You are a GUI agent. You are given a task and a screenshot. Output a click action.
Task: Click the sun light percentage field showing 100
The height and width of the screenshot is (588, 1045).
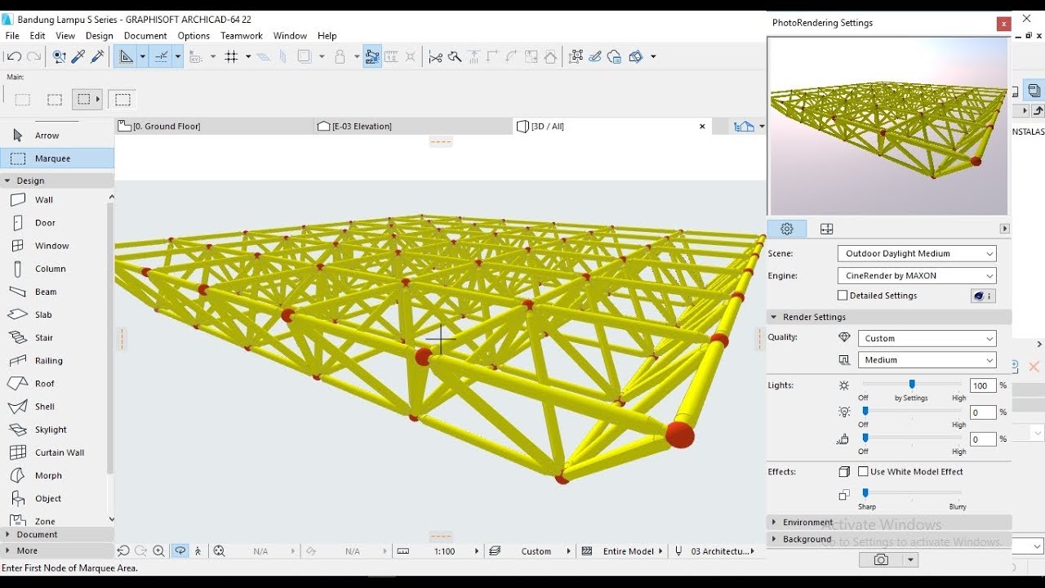coord(983,385)
